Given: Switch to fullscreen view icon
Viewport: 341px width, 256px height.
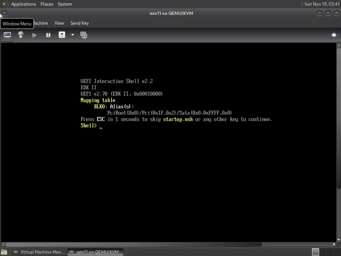Looking at the screenshot, I should click(x=334, y=35).
